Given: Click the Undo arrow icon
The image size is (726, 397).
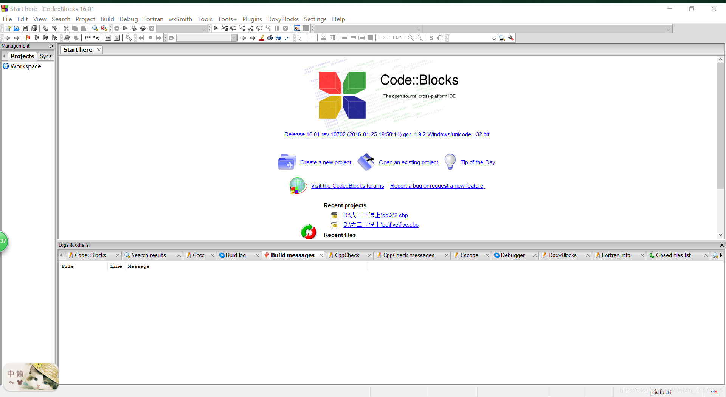Looking at the screenshot, I should 45,28.
